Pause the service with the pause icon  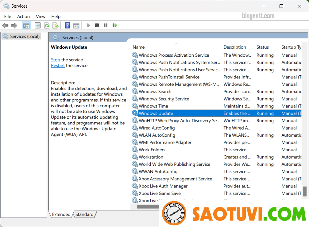point(106,25)
